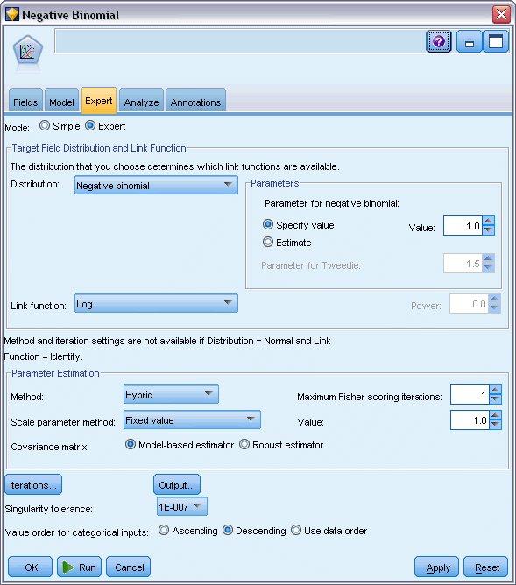516x585 pixels.
Task: Click the maximize dialog icon in header
Action: click(496, 41)
